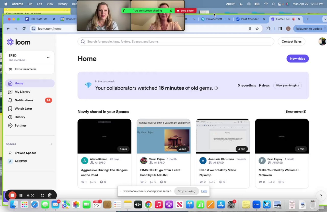Restart the Loom recording
This screenshot has width=327, height=212.
(42, 195)
